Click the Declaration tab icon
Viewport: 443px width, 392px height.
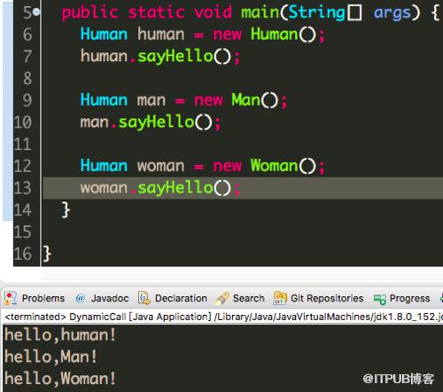(x=144, y=298)
